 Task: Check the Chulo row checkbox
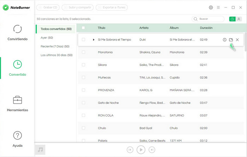coord(84,128)
